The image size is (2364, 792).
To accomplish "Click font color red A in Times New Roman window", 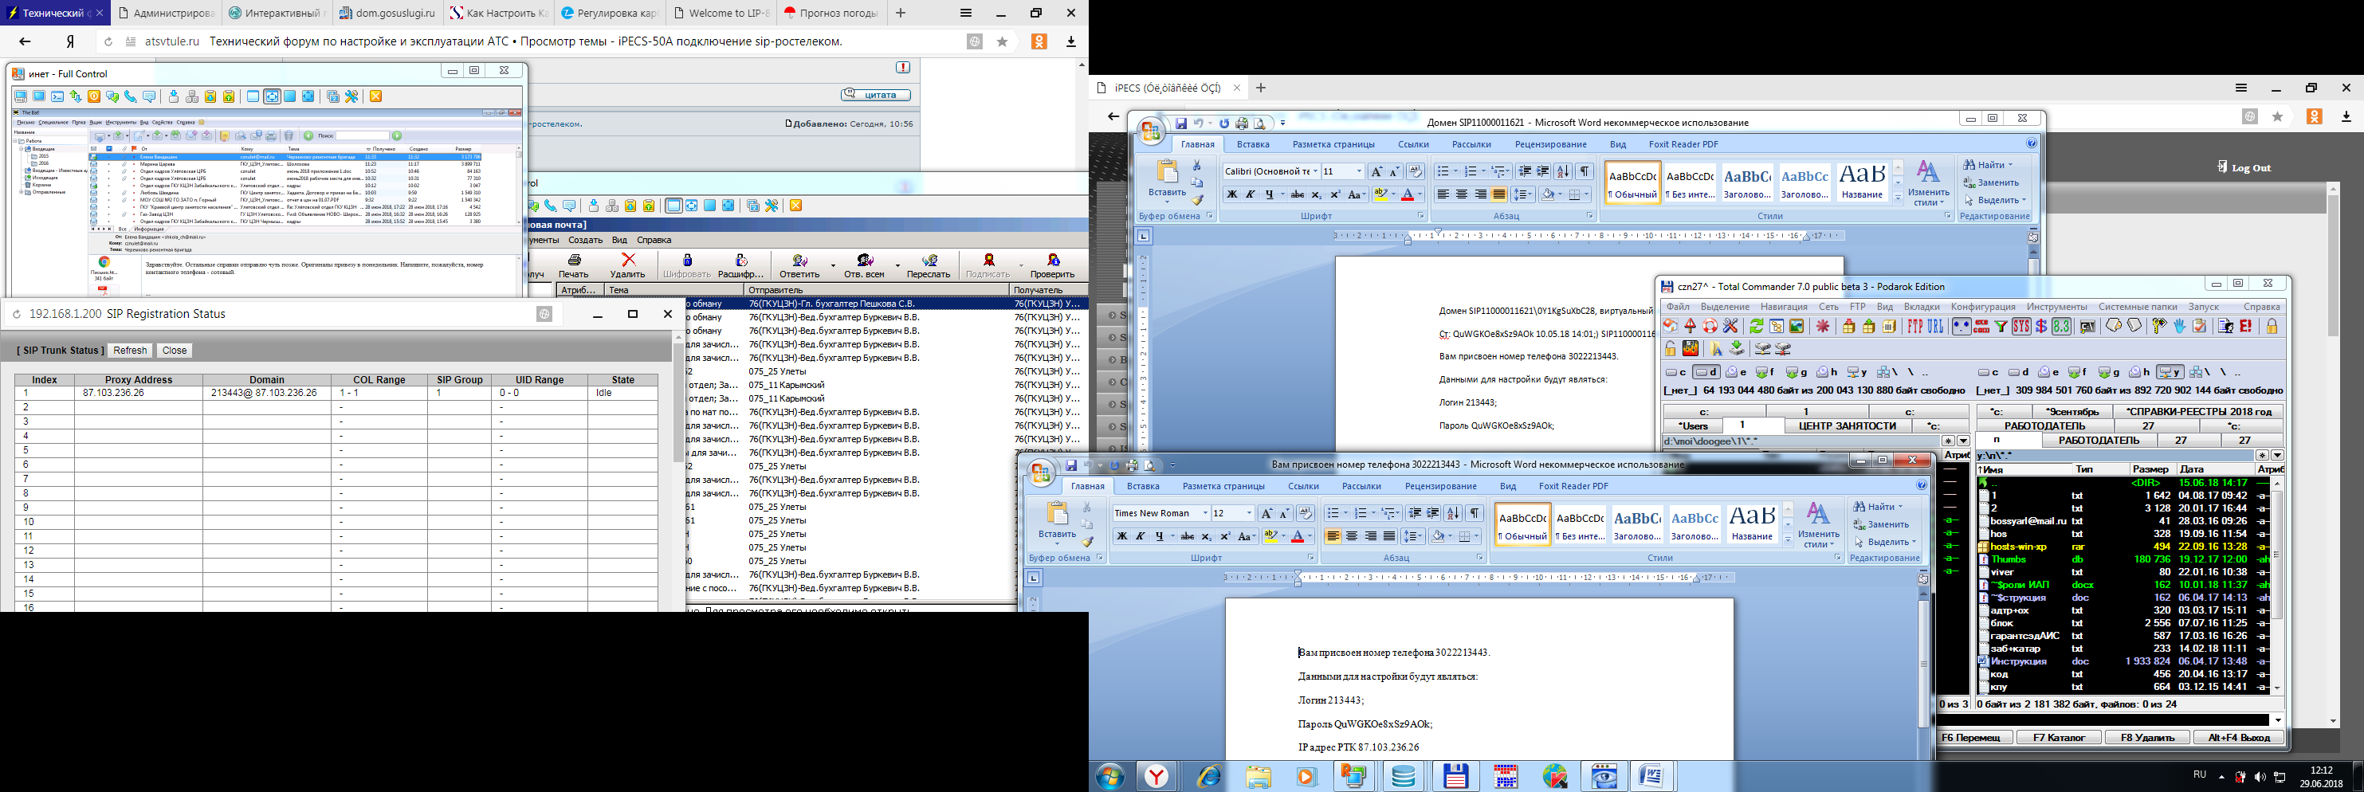I will 1298,537.
